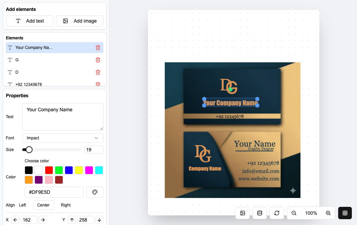Click the zoom in magnifier icon

pyautogui.click(x=328, y=213)
